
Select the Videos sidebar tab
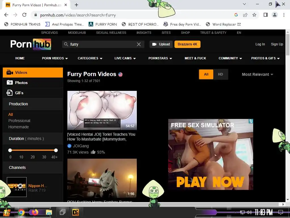[33, 72]
